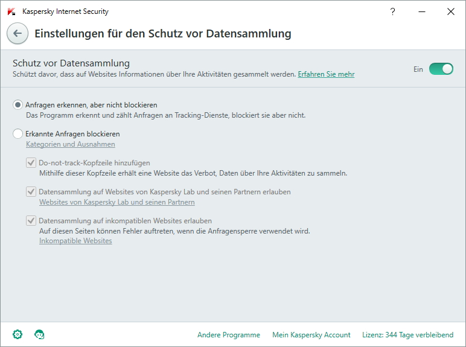Click the Mithilfe dieser Kopfzeile description
The image size is (466, 347).
coord(193,173)
